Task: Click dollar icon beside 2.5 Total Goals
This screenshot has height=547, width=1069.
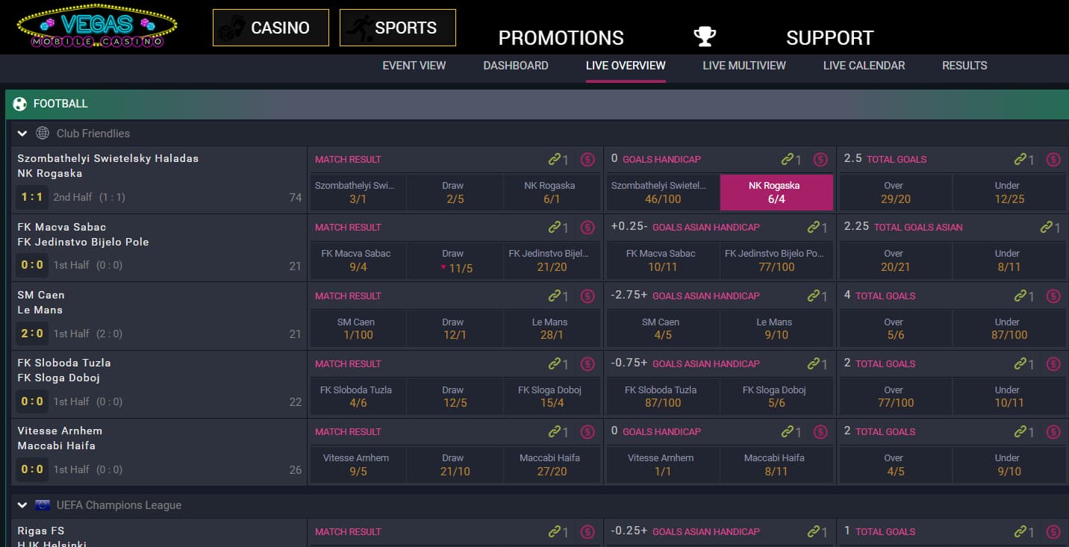Action: tap(1053, 159)
